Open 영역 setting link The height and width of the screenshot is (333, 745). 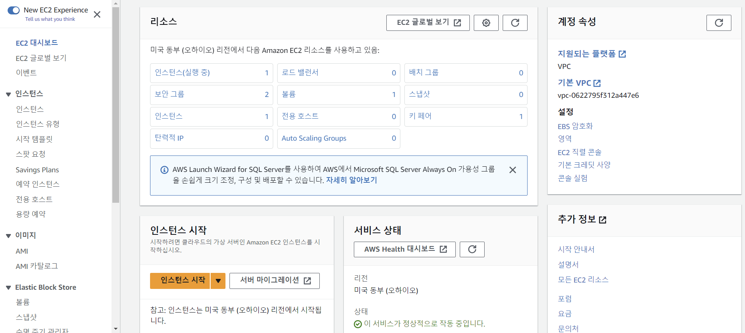coord(565,139)
